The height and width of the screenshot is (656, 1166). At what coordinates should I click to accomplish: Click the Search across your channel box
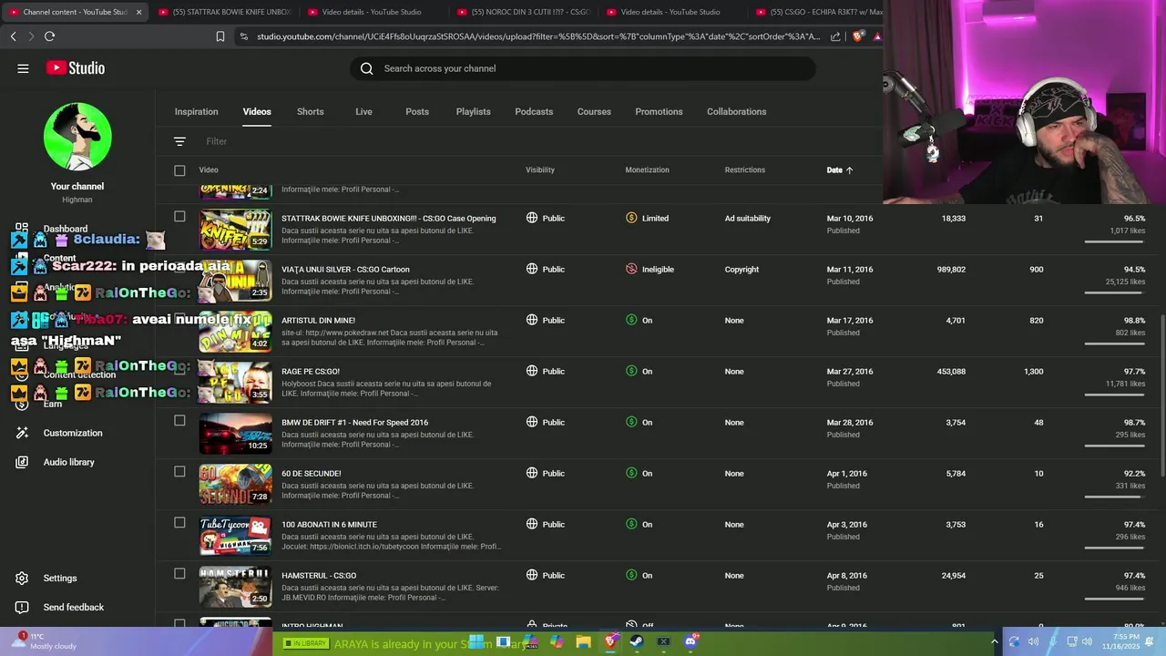(x=583, y=68)
